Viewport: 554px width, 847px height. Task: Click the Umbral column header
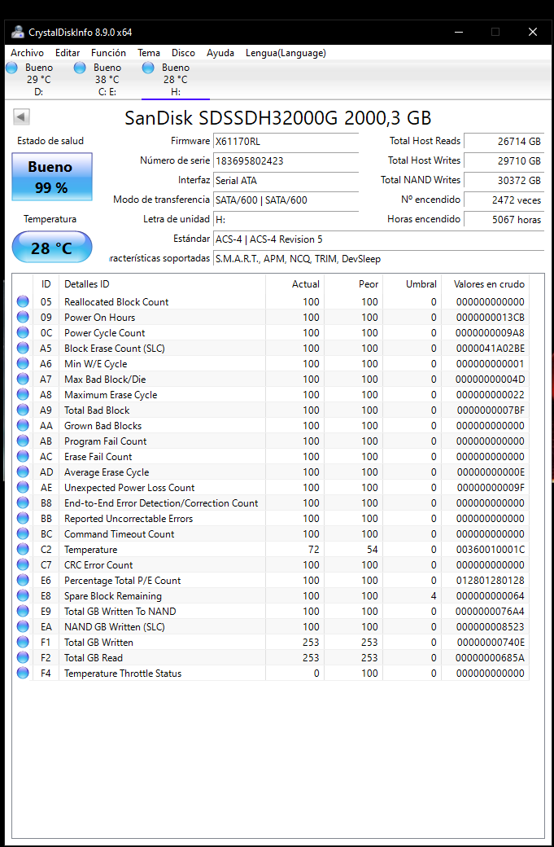[x=412, y=284]
